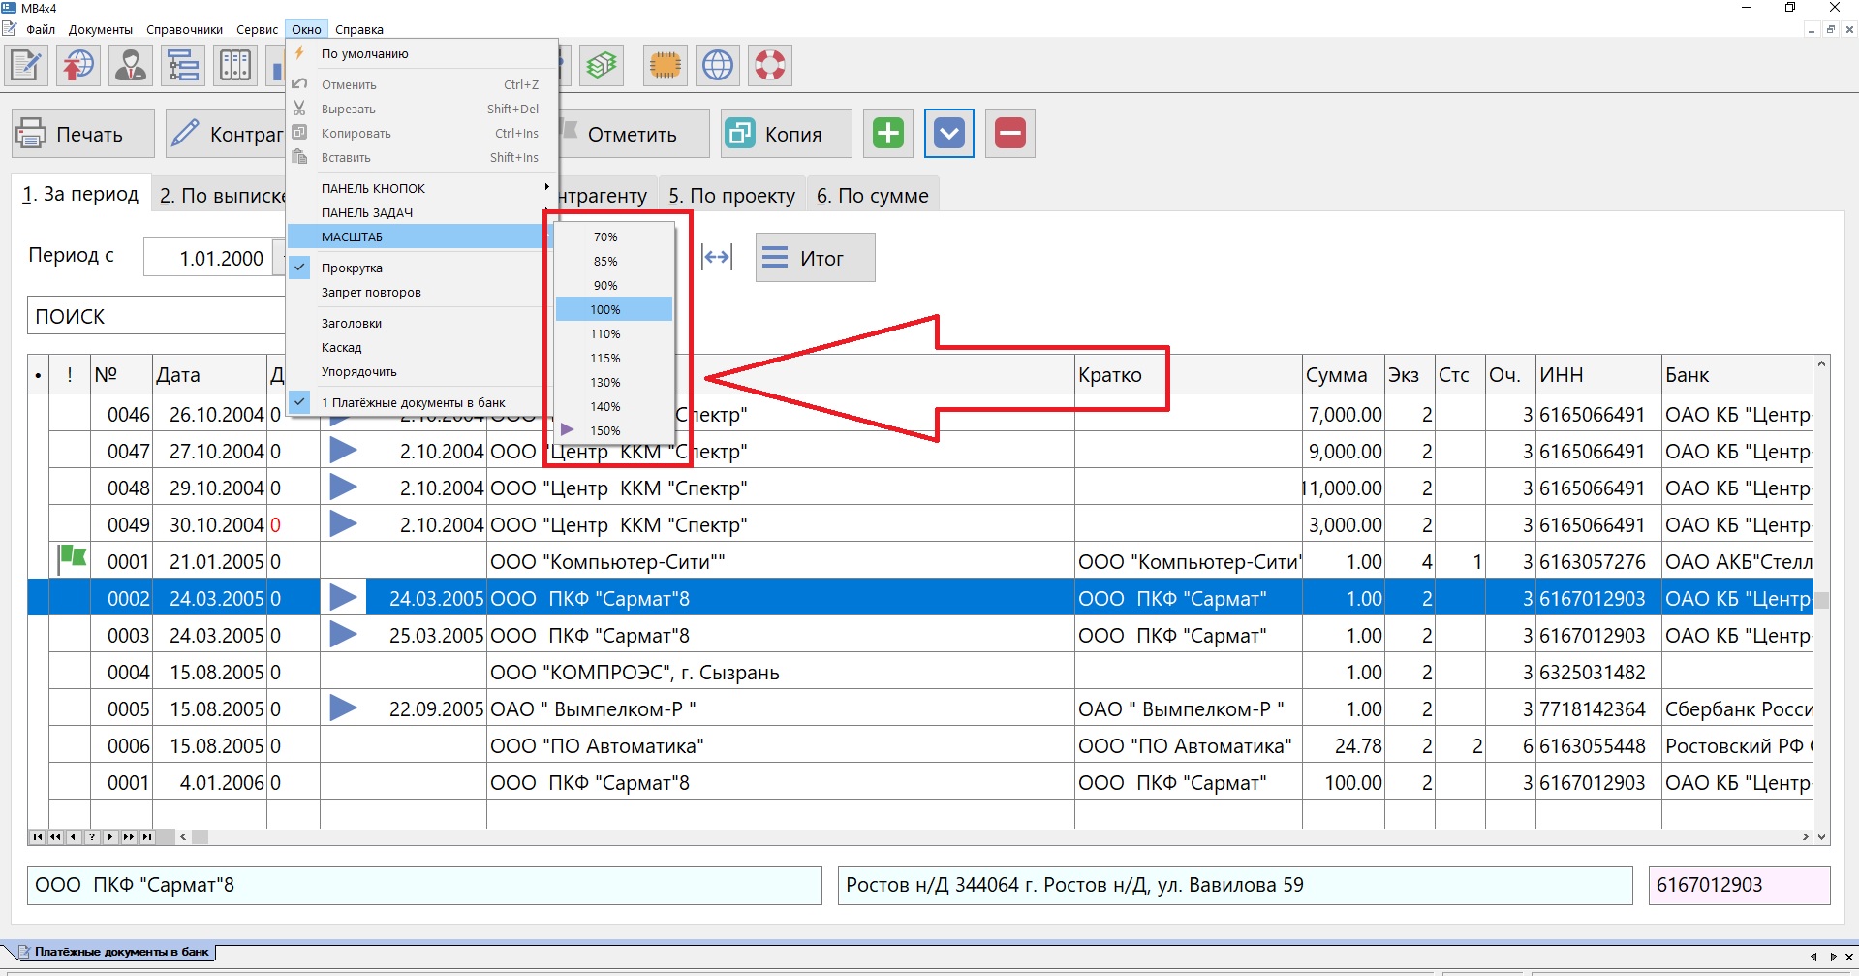Choose 130% in the scale submenu

tap(605, 383)
